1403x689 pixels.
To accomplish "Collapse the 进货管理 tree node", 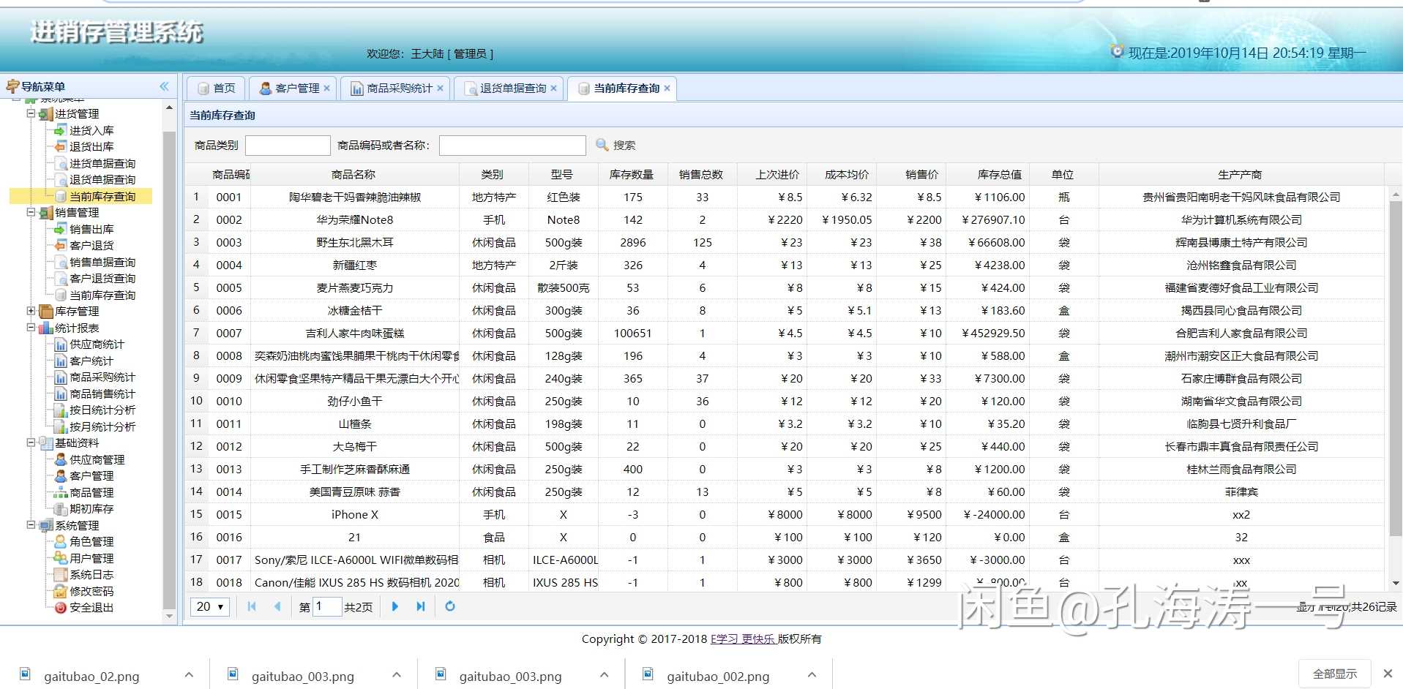I will (x=31, y=113).
